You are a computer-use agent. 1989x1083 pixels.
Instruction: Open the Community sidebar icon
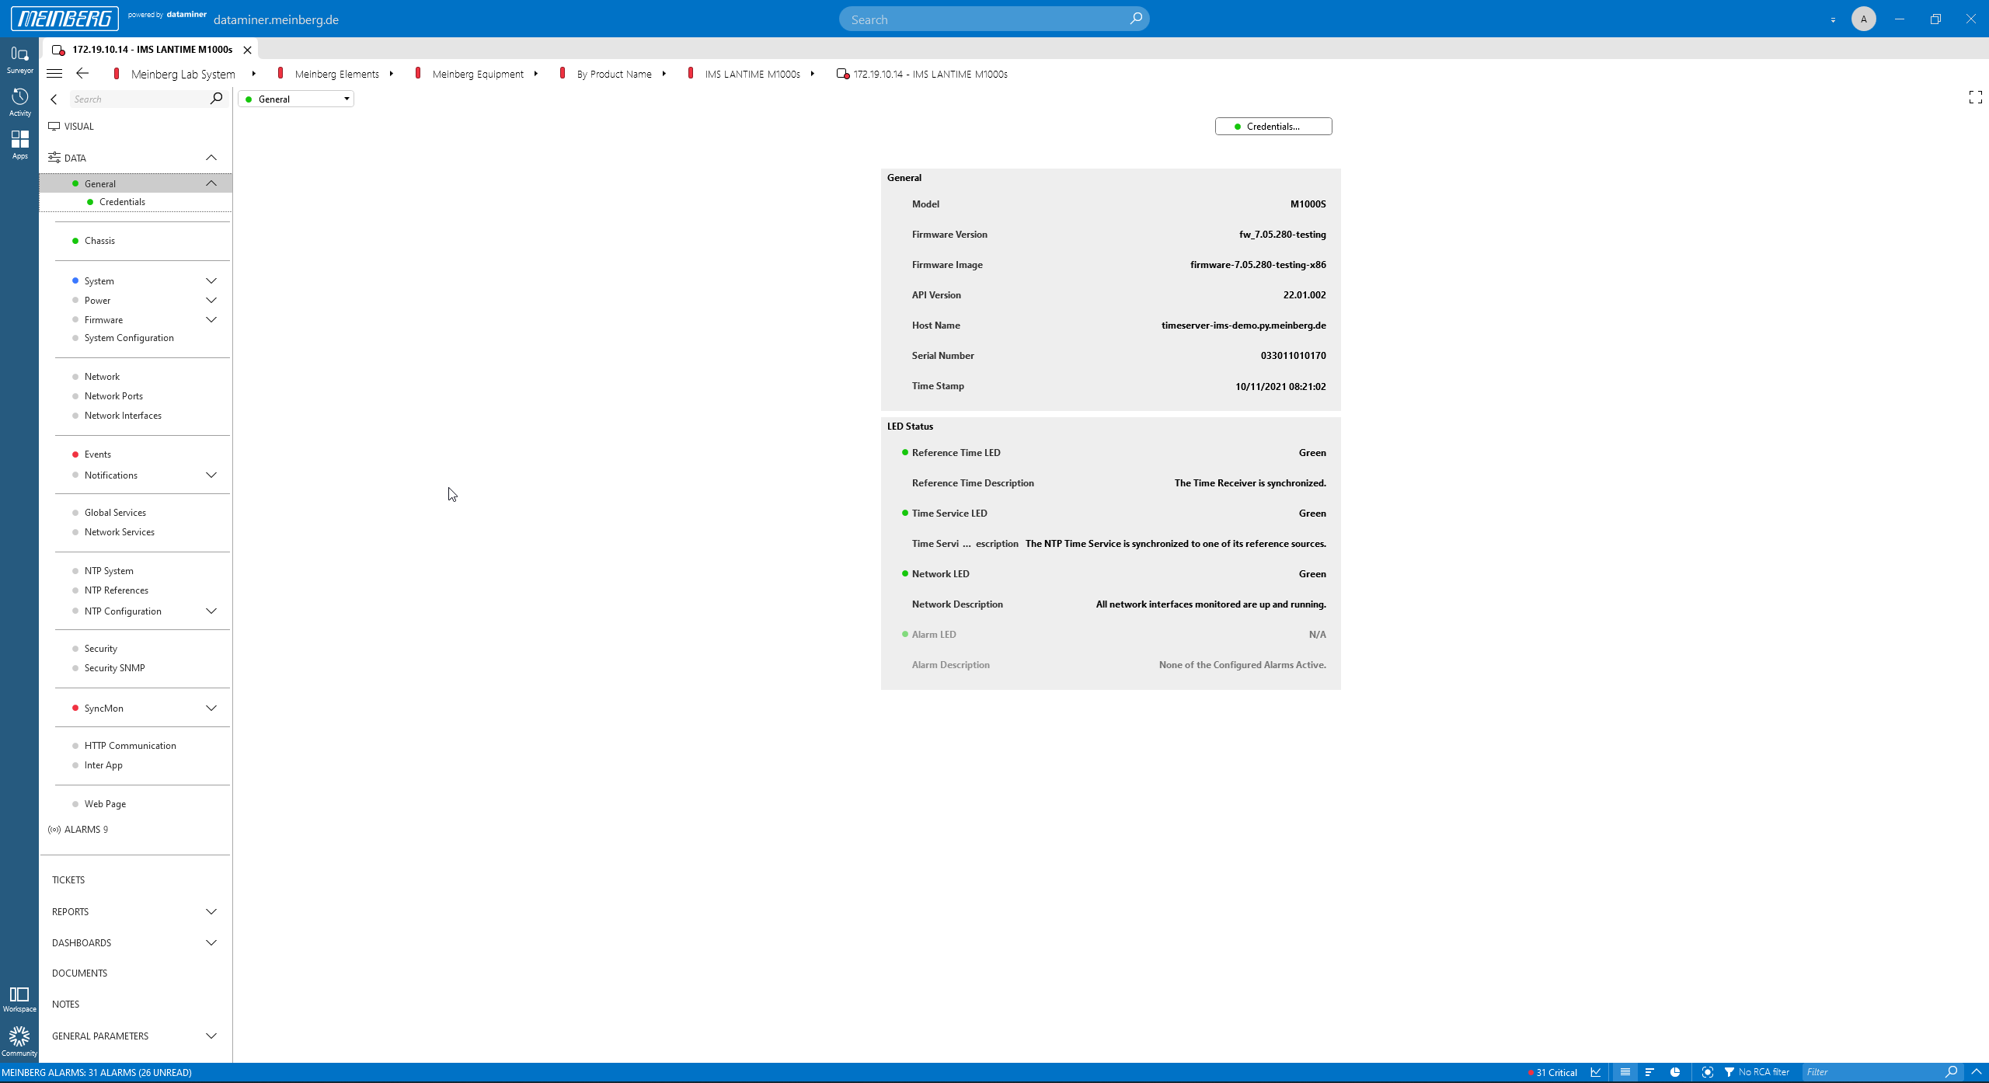[x=19, y=1041]
